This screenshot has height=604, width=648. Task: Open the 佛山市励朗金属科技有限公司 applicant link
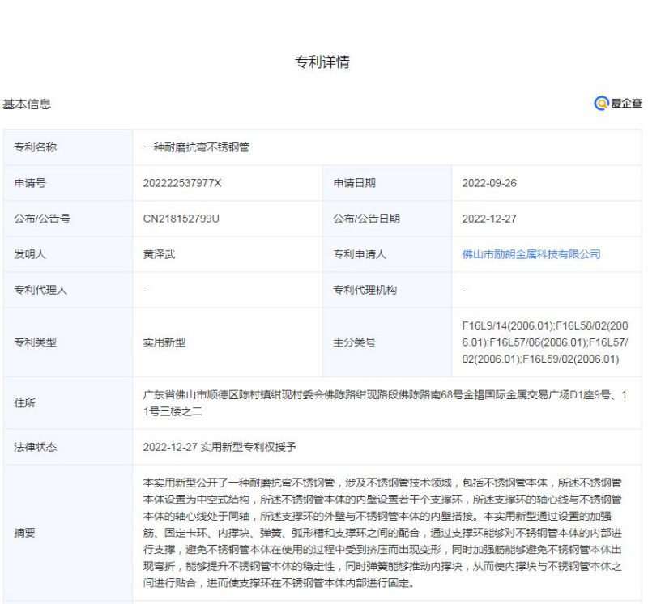coord(531,254)
